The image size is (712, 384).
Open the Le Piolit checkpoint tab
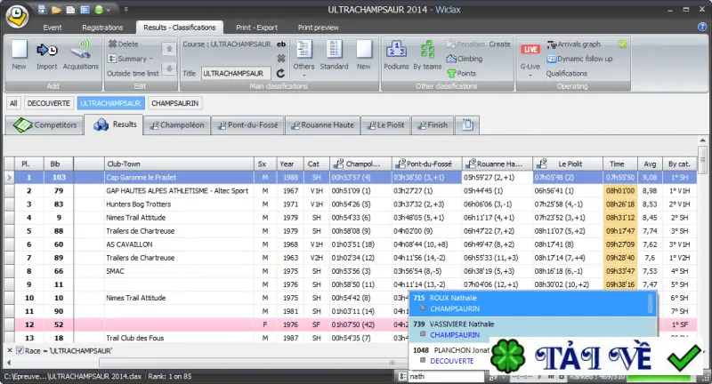pos(385,125)
